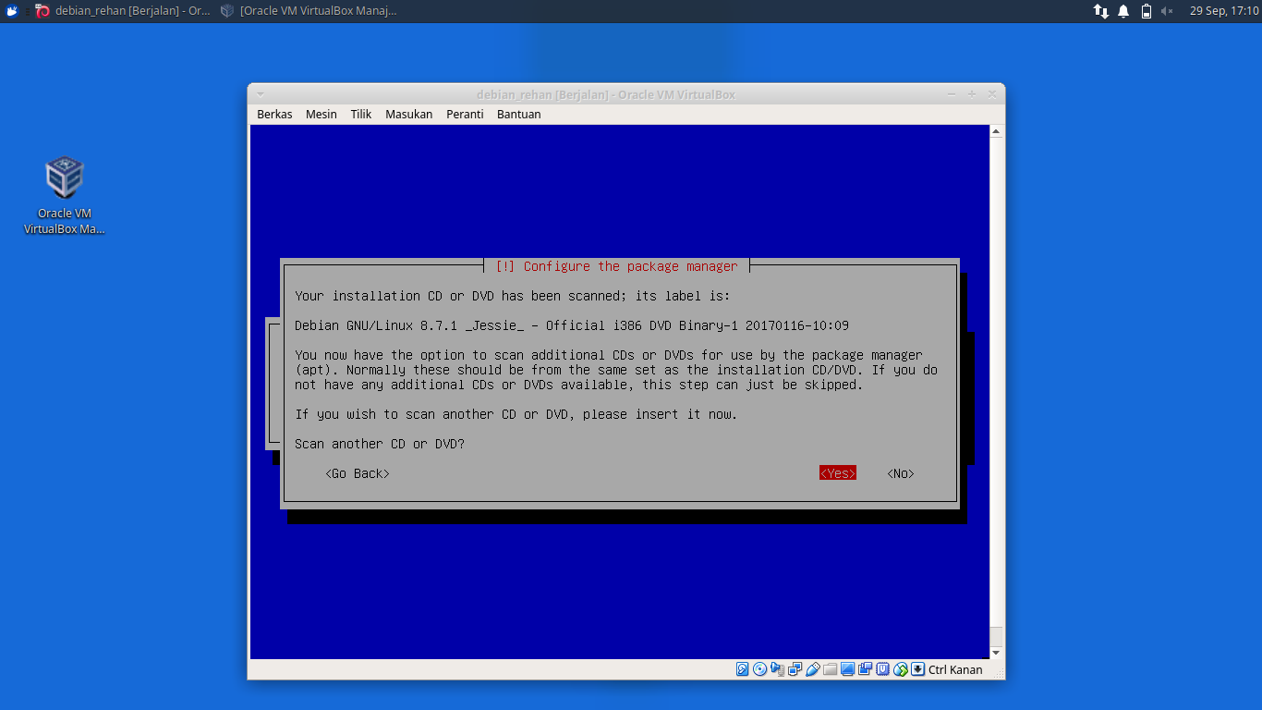This screenshot has height=710, width=1262.
Task: Open the Berkas menu
Action: point(274,115)
